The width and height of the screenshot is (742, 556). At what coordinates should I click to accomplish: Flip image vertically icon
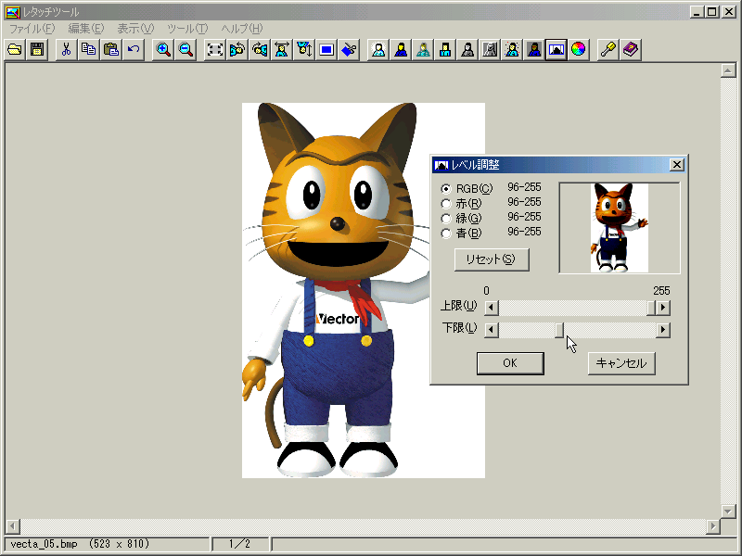tap(304, 49)
